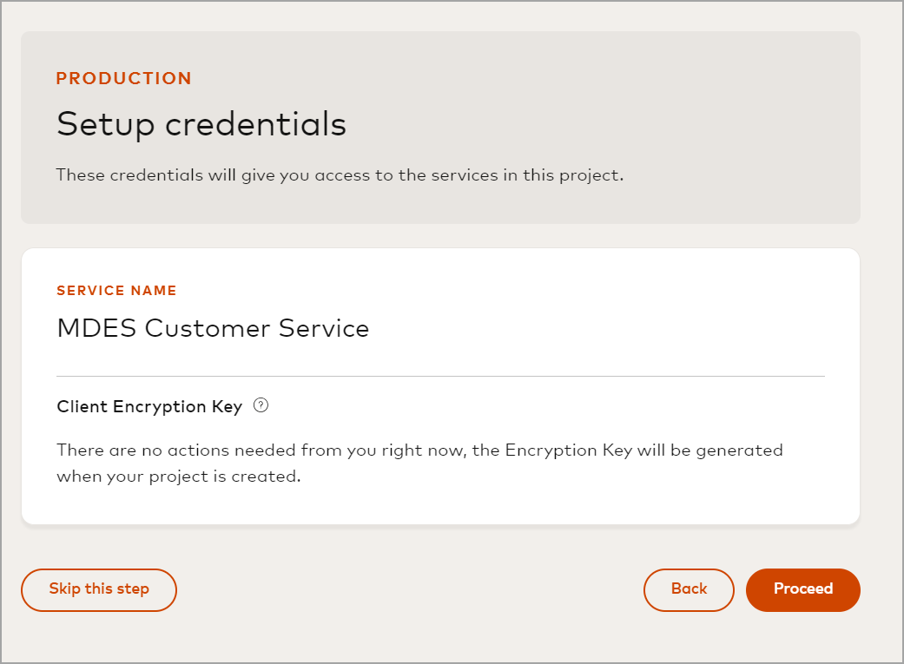Click the Skip this step pill control
Viewport: 904px width, 664px height.
(98, 589)
